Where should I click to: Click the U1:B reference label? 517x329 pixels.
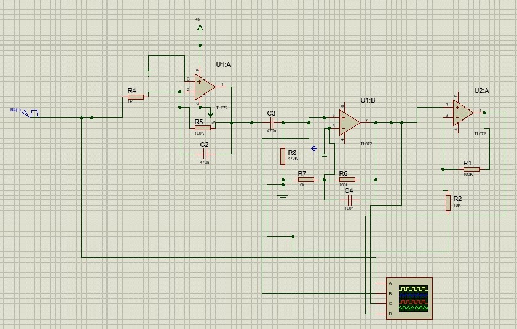pos(368,100)
